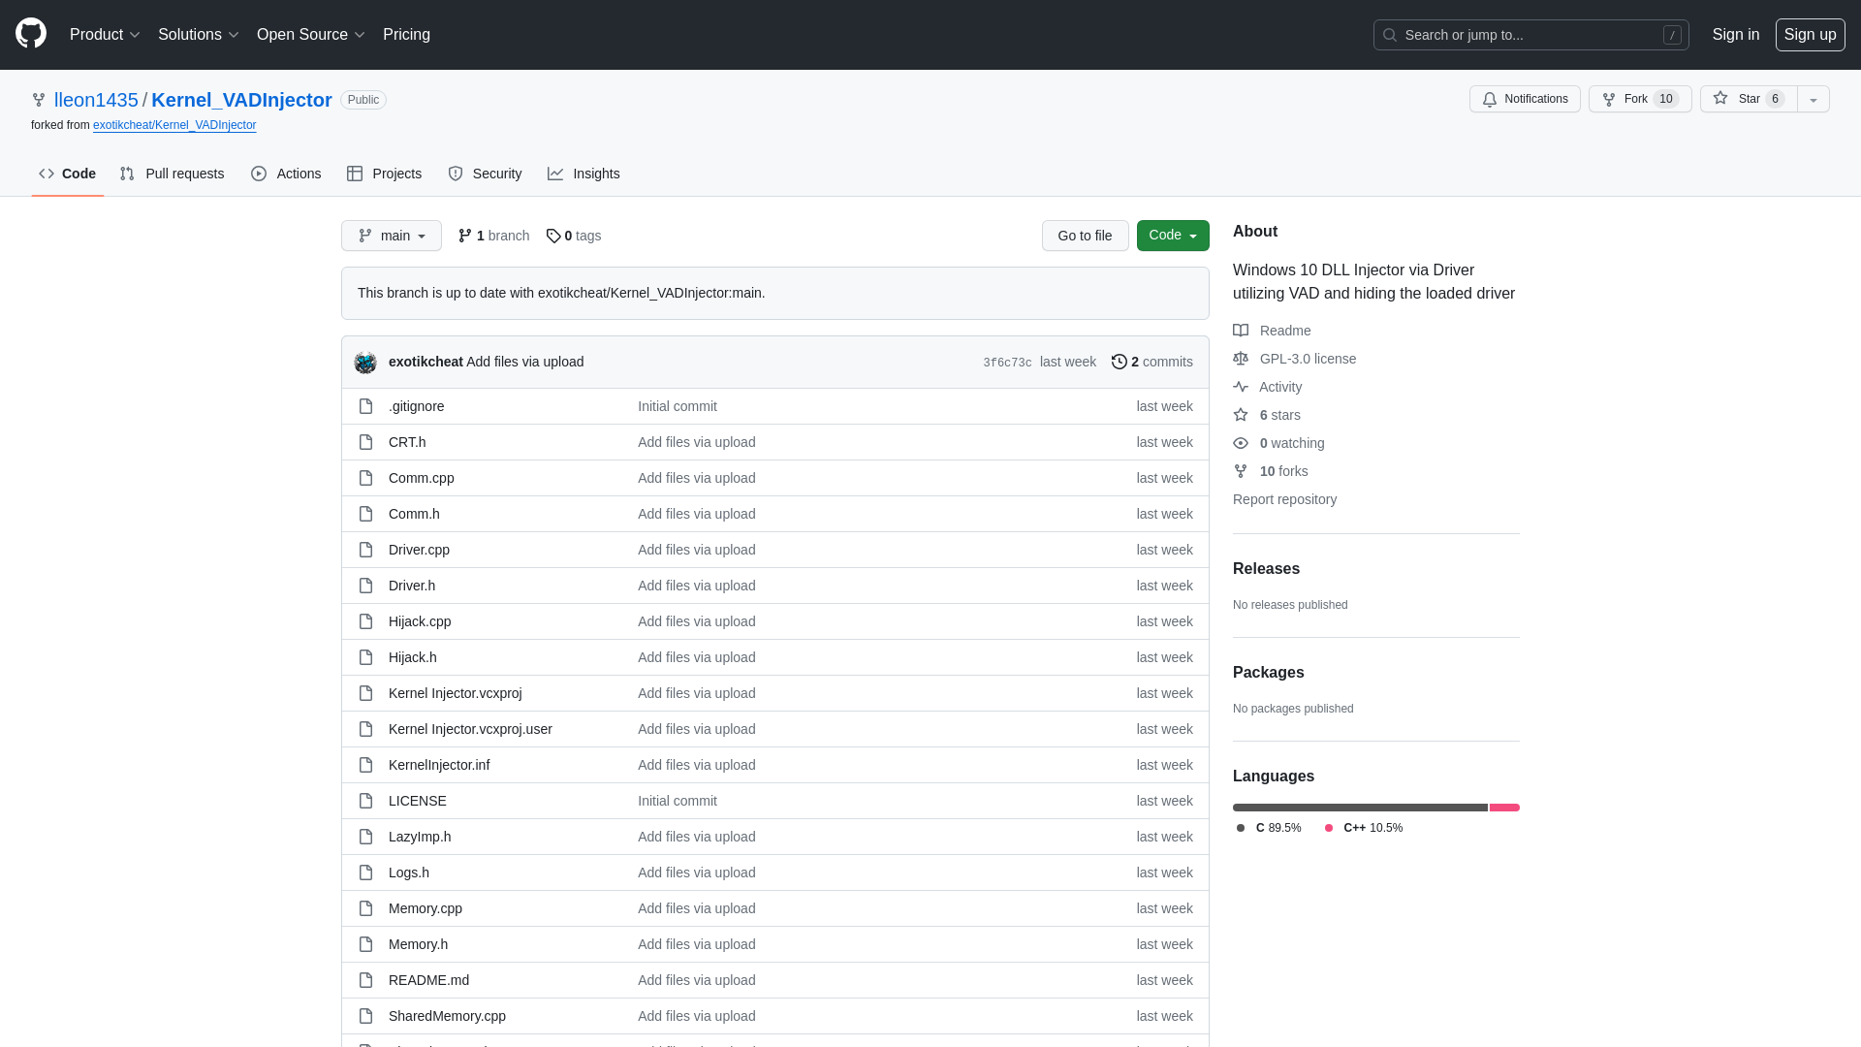Click the file icon beside KernelInjector.inf
The width and height of the screenshot is (1861, 1047).
365,765
